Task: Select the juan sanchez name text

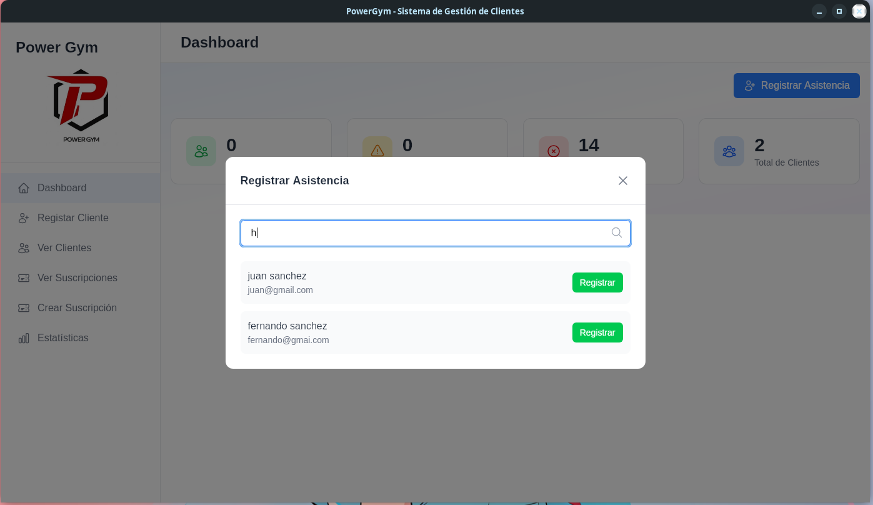Action: coord(277,276)
